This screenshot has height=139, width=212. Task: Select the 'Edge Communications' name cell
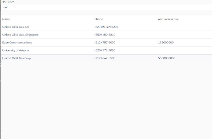[17, 42]
